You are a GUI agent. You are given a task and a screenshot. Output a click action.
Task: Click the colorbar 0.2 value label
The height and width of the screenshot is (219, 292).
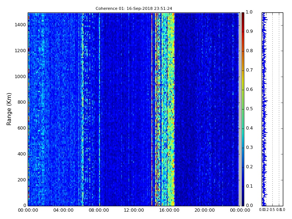(249, 167)
